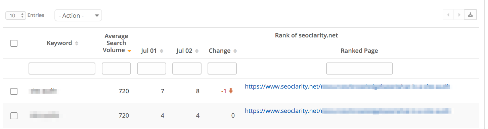Sort by Change column arrows

(235, 51)
